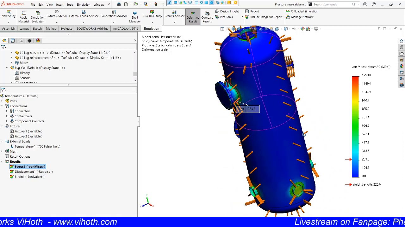Click the Max 1253.8 annotation callout
The image size is (405, 227).
click(x=248, y=109)
